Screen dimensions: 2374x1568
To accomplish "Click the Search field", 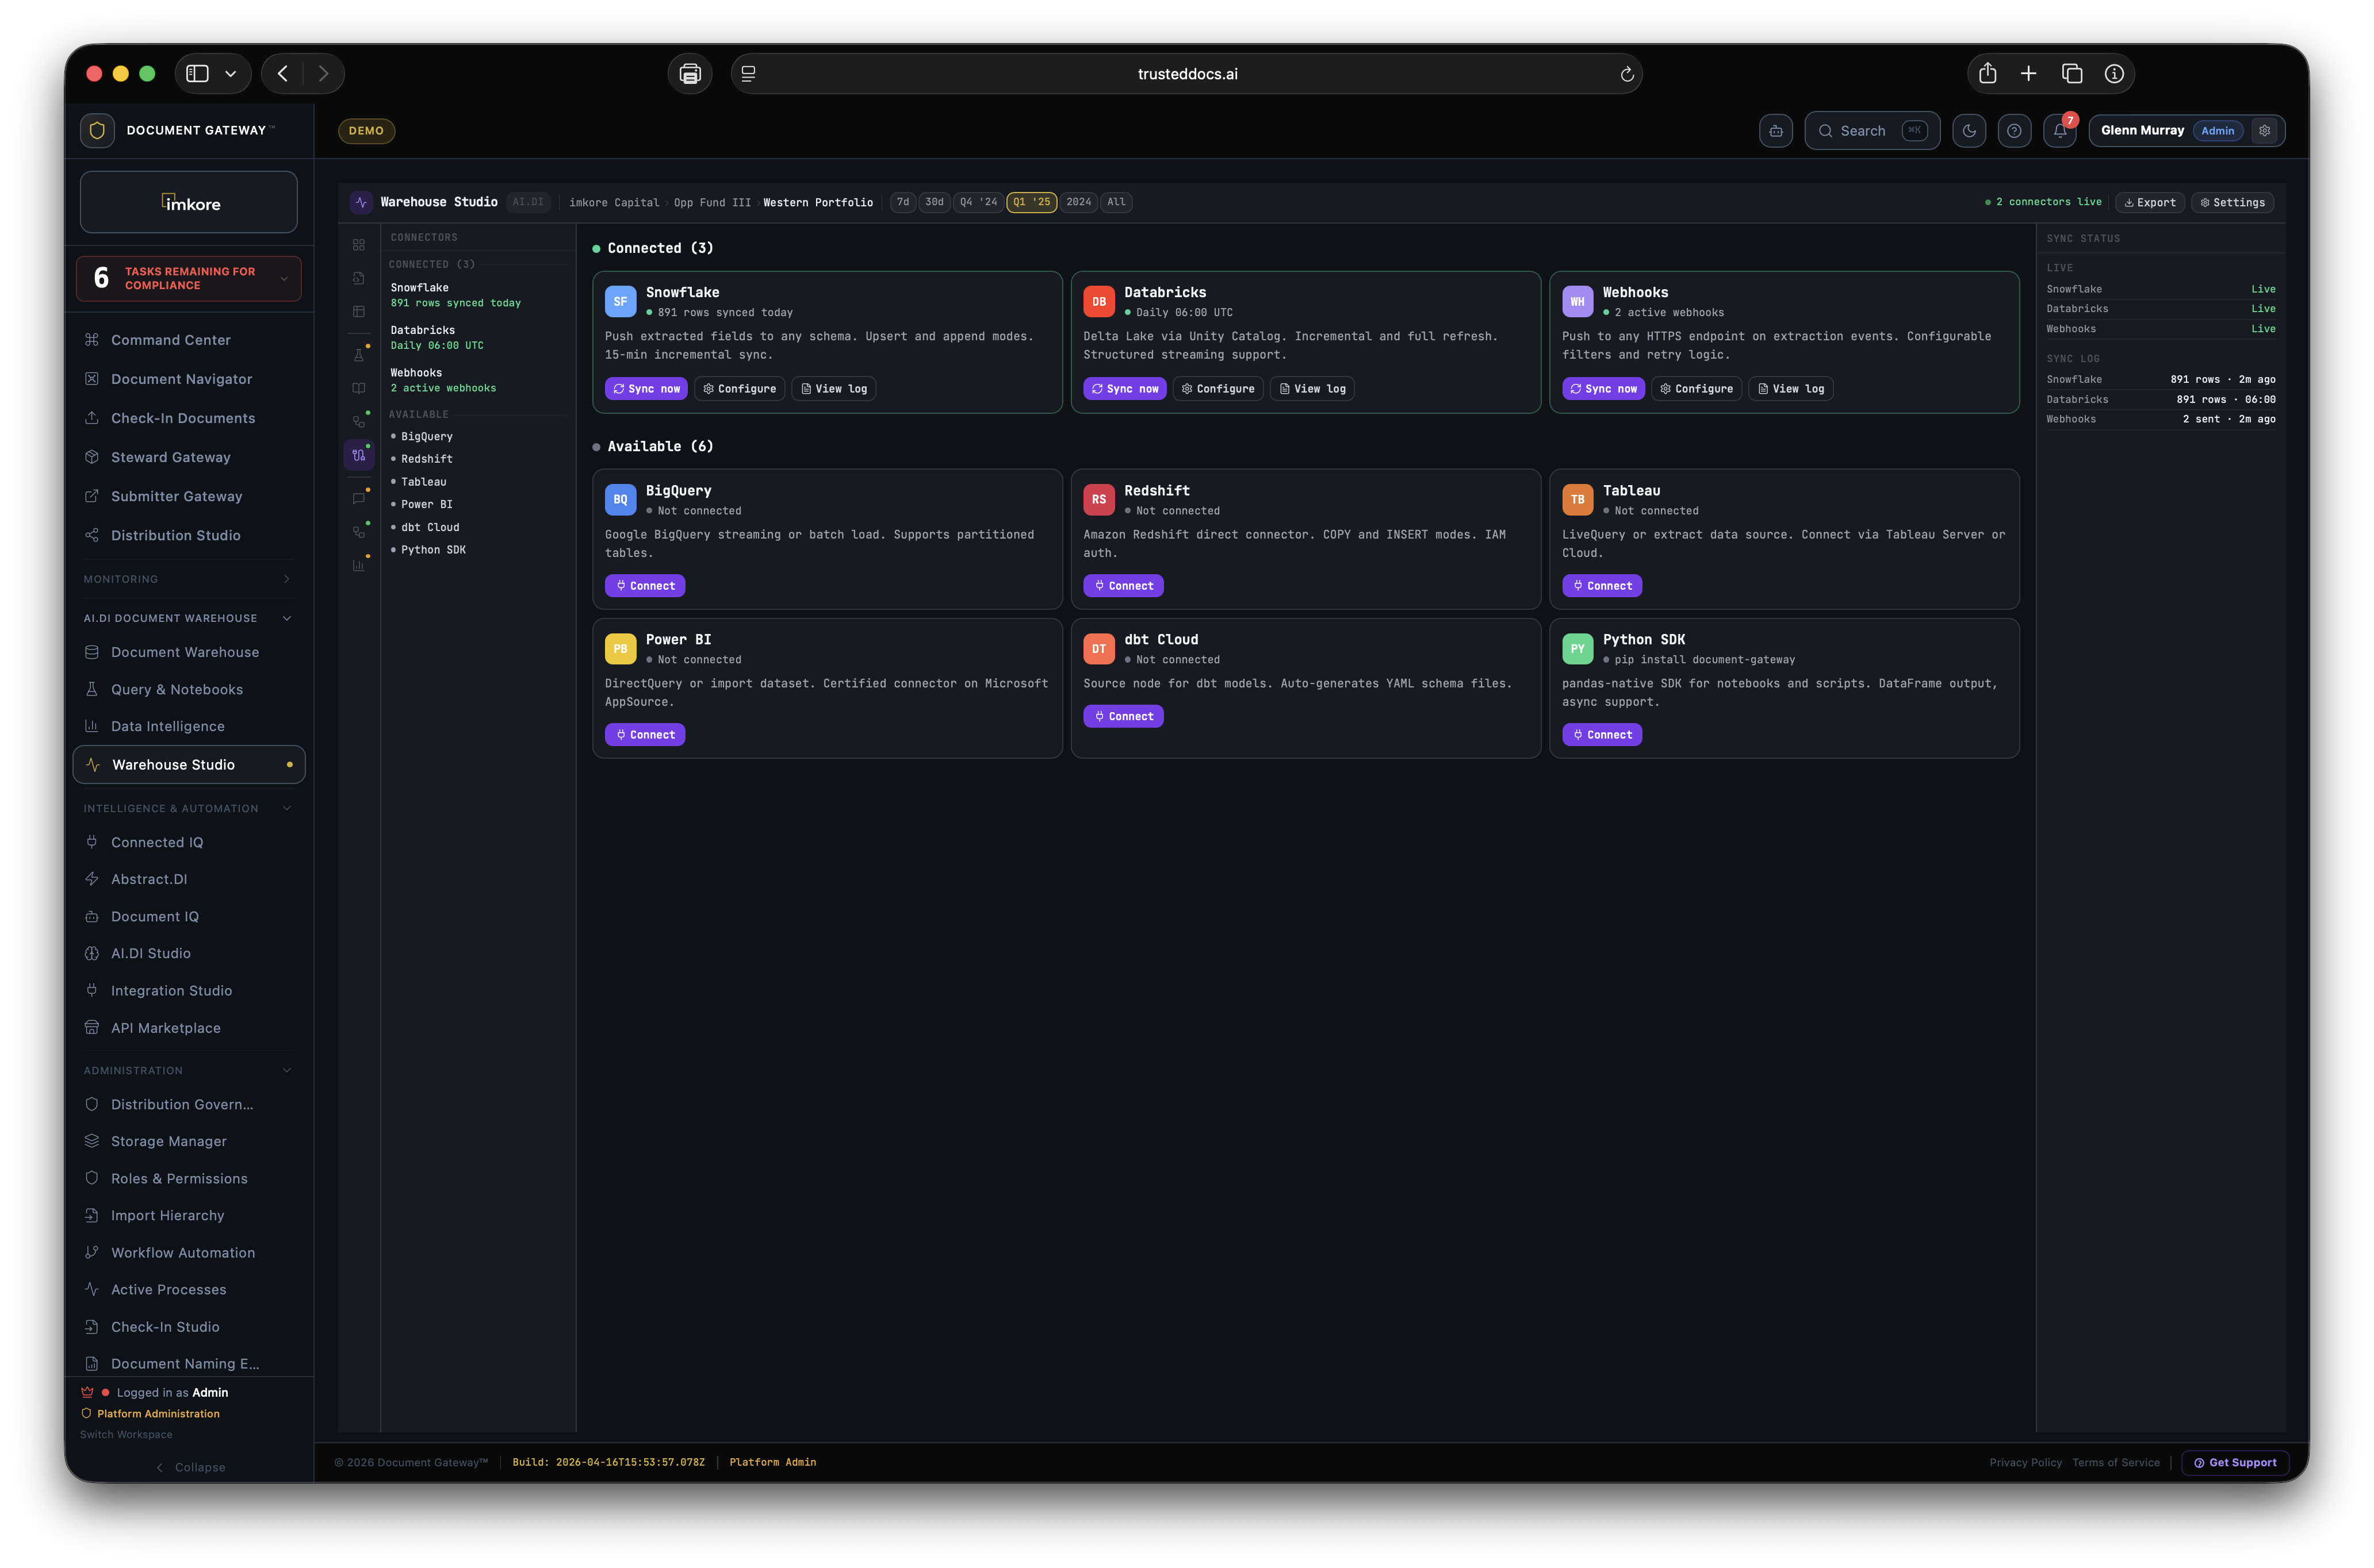I will [x=1872, y=131].
